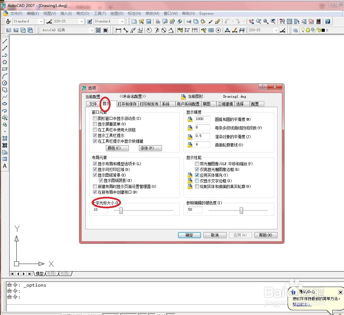Select the Linear dimension tool
Image resolution: width=344 pixels, height=315 pixels.
point(118,30)
